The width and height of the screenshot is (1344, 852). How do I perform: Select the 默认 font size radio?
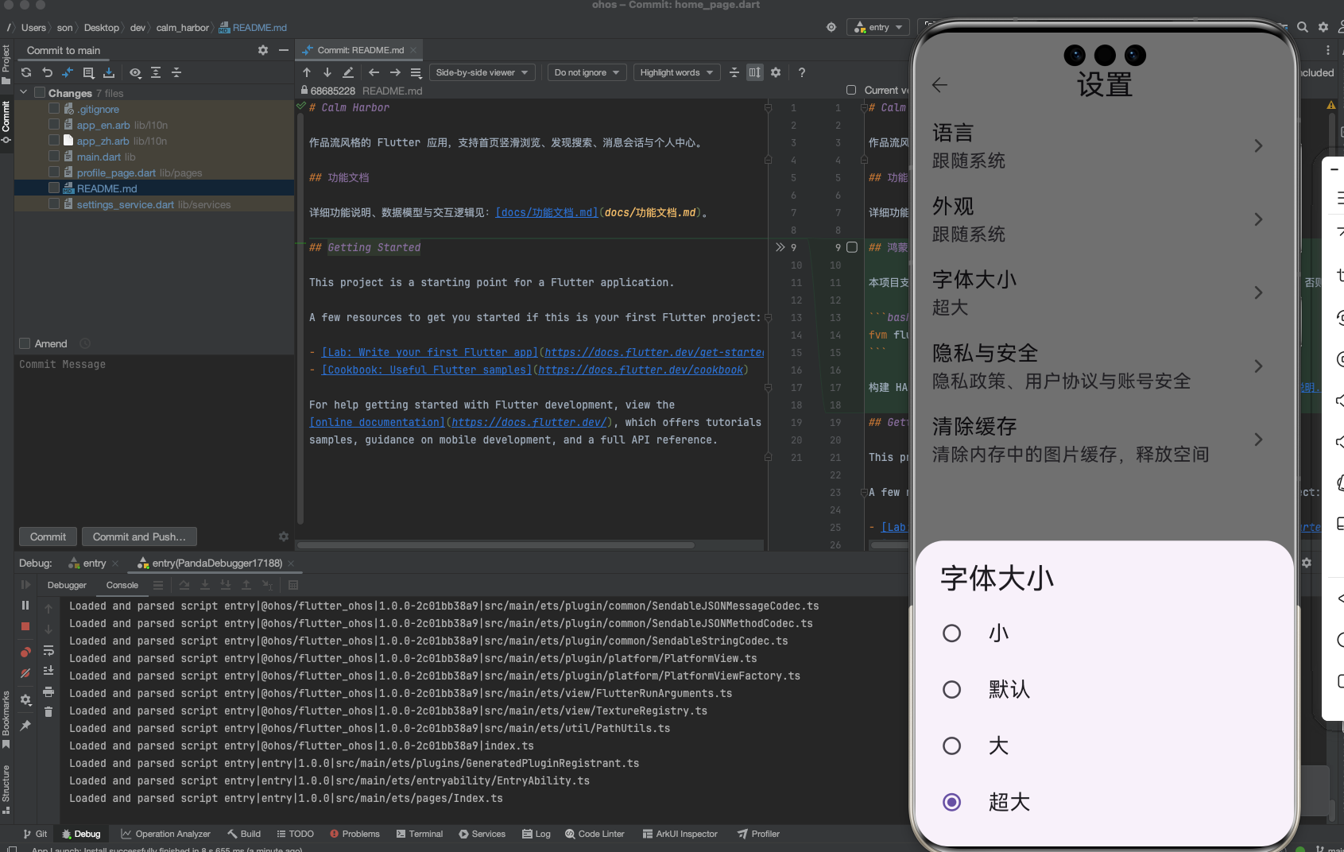click(x=951, y=690)
